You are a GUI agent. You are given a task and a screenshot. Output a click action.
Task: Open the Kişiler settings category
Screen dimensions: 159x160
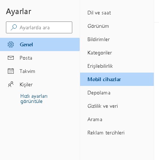pos(40,84)
